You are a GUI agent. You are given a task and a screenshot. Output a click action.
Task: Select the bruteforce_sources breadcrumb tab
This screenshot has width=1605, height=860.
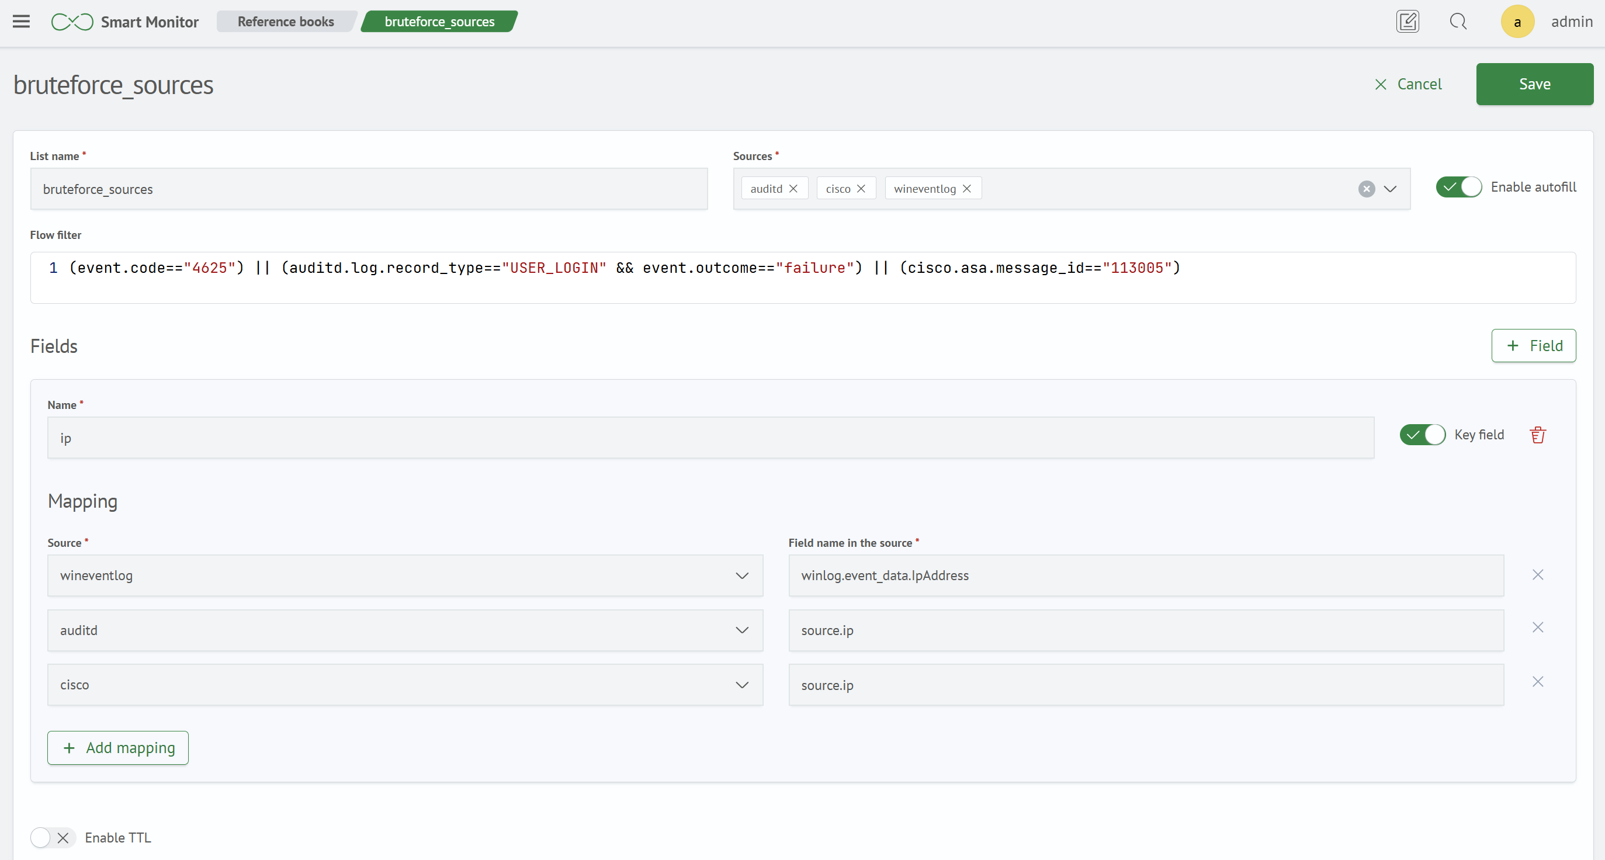click(439, 22)
